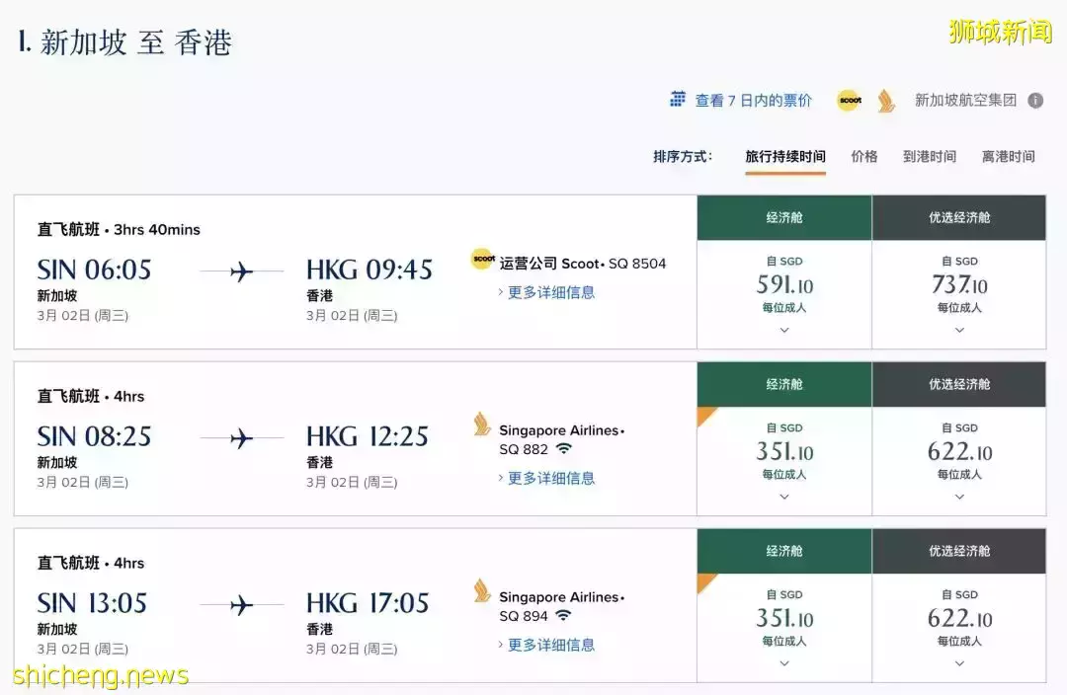The width and height of the screenshot is (1067, 695).
Task: Click the WiFi icon next to SQ 882
Action: tap(563, 448)
